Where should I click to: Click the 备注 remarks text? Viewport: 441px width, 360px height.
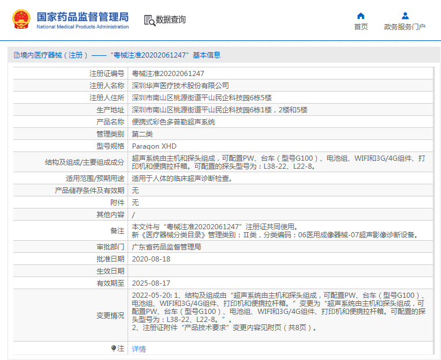pyautogui.click(x=276, y=230)
